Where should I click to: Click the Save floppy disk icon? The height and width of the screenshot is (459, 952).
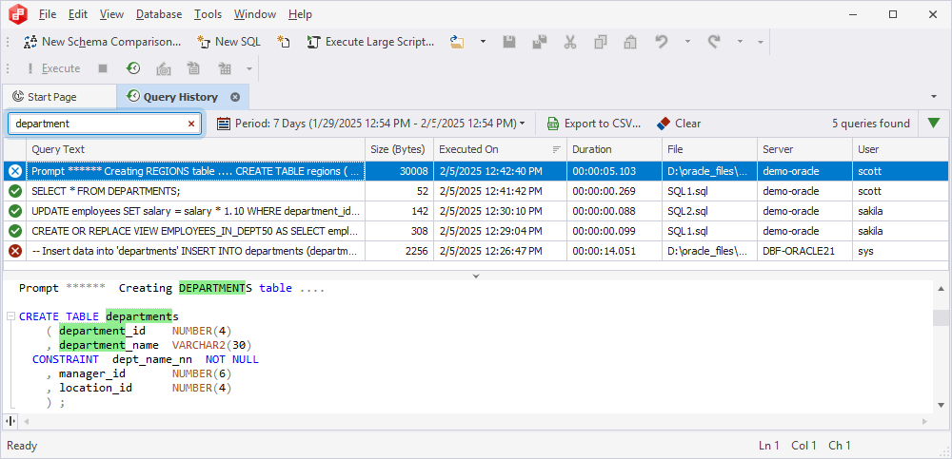(x=509, y=42)
